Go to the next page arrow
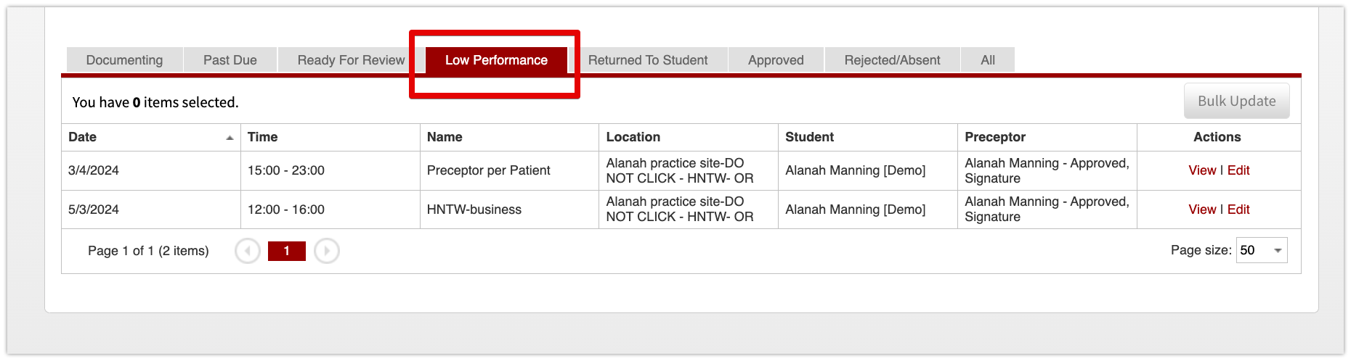 327,251
